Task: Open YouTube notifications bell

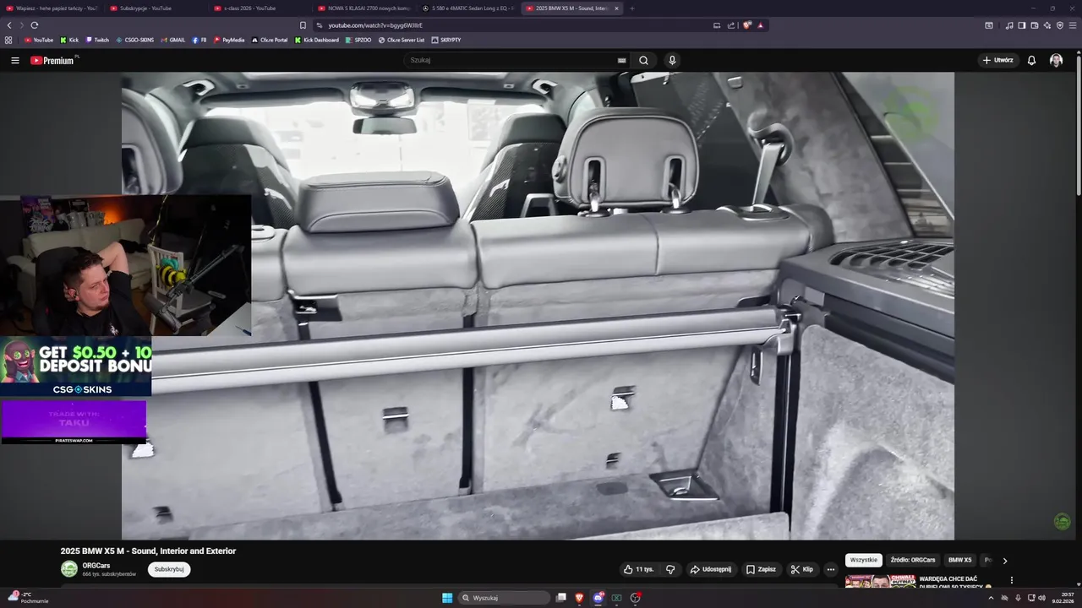Action: click(1031, 61)
